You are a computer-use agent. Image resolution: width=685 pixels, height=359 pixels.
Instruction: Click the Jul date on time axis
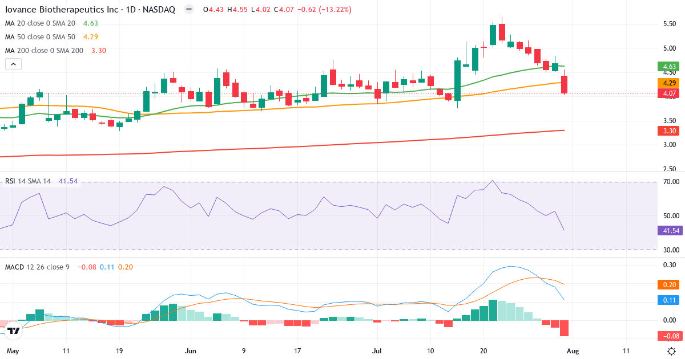(x=377, y=351)
